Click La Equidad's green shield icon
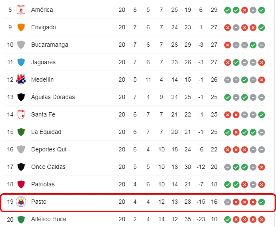The width and height of the screenshot is (276, 227). coord(21,132)
